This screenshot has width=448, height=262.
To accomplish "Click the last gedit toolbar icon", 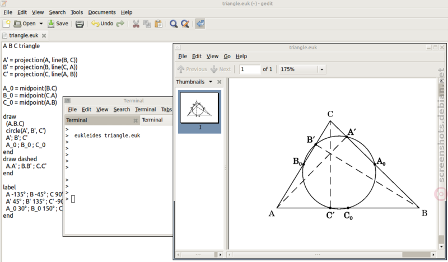I will tap(200, 24).
